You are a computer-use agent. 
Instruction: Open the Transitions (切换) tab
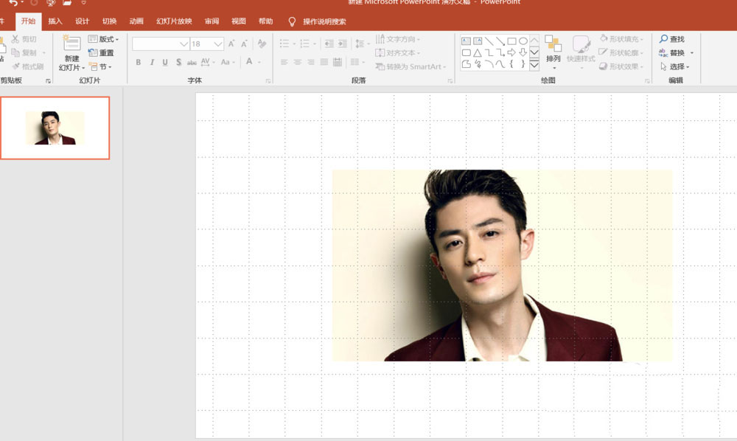110,21
